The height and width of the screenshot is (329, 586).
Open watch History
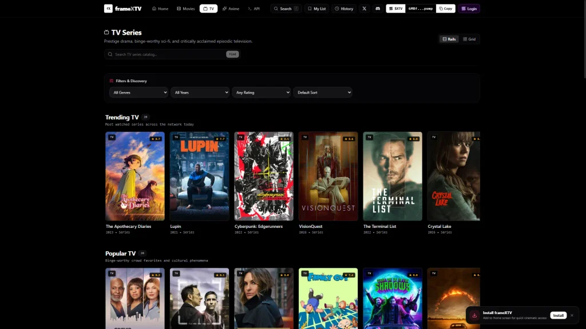[344, 9]
